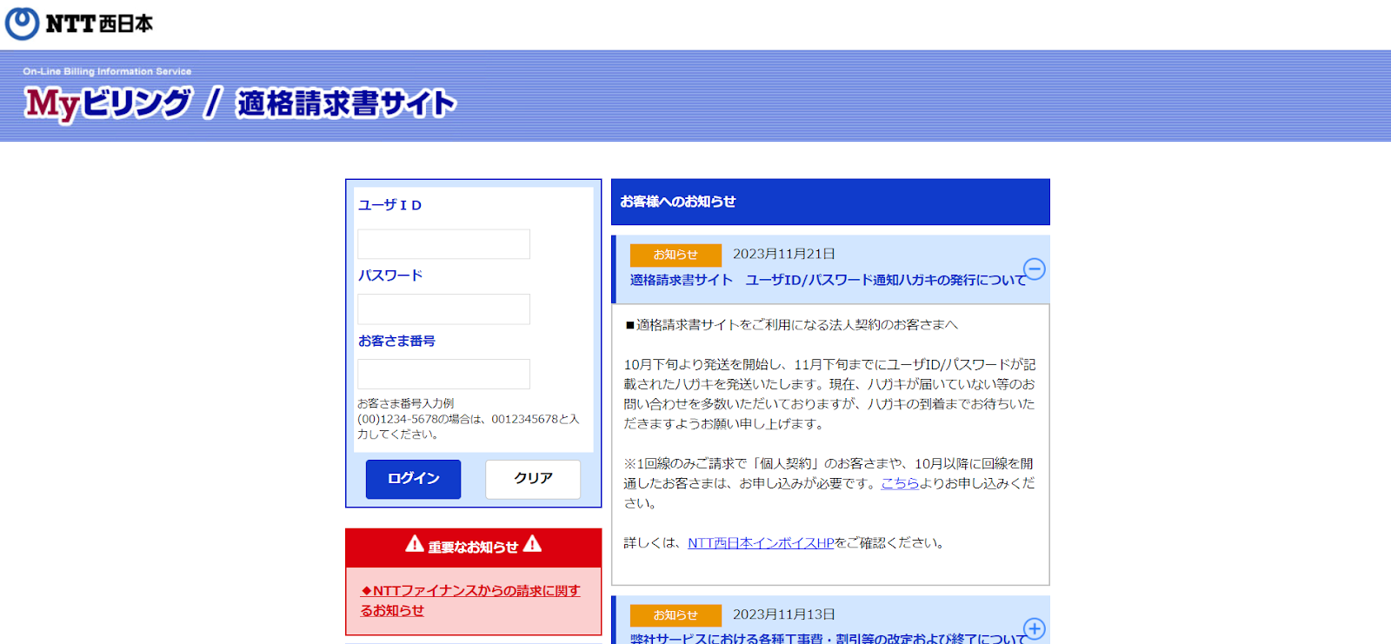Click the ログイン button
The height and width of the screenshot is (644, 1391).
click(x=413, y=479)
